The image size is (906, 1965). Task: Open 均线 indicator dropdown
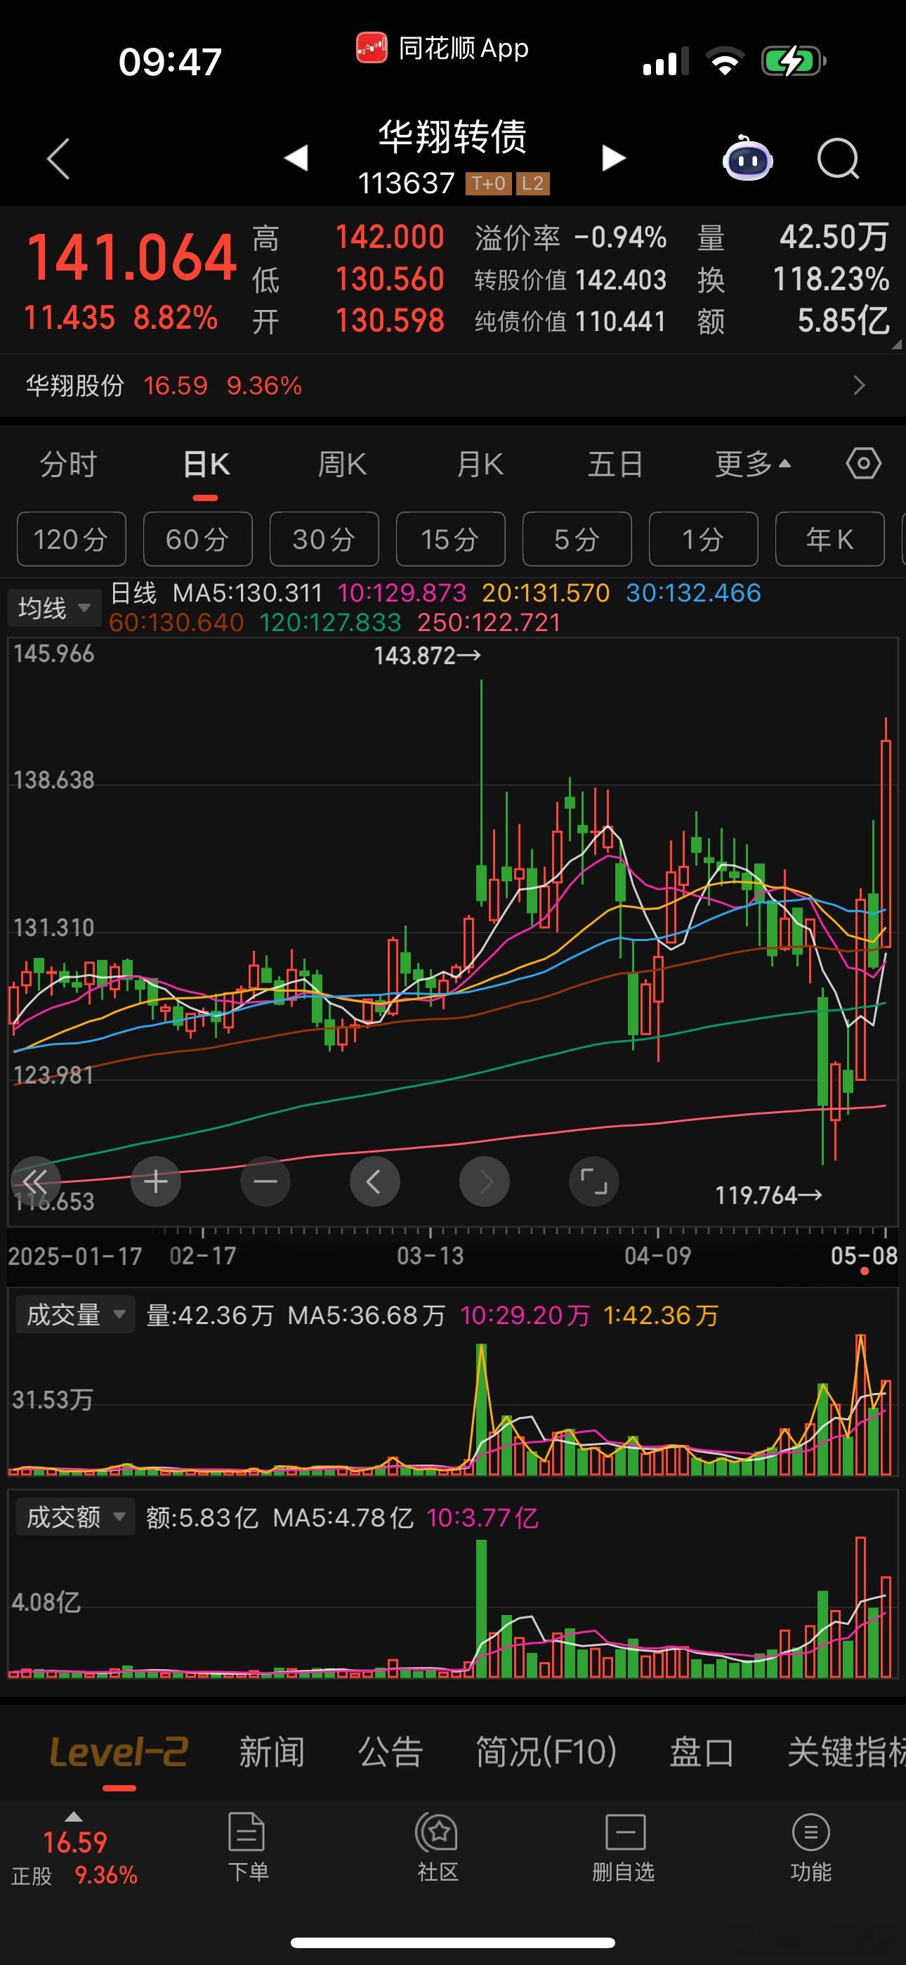coord(54,608)
